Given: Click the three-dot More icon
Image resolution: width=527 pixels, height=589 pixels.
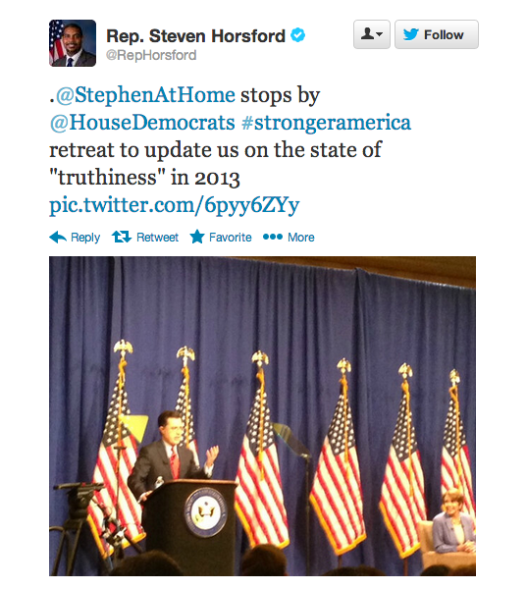Looking at the screenshot, I should tap(273, 237).
